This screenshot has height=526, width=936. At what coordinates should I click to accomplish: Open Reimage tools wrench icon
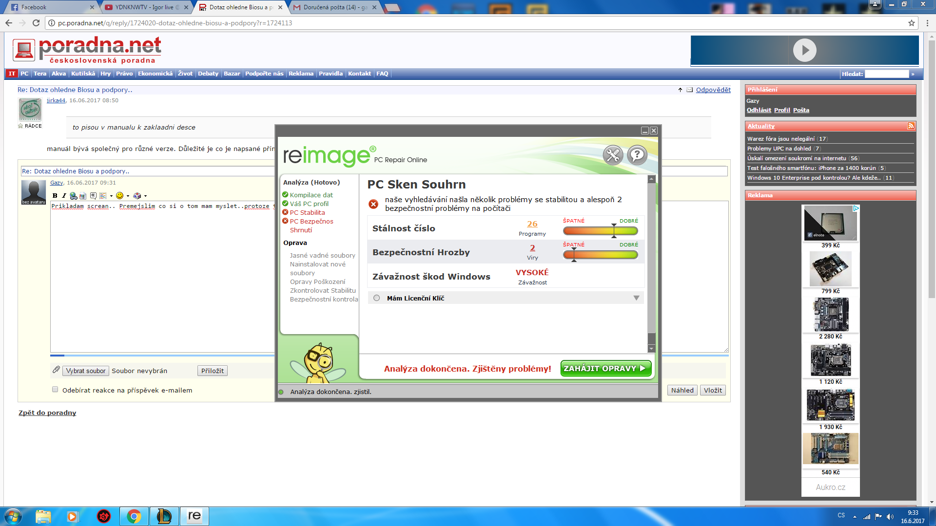613,155
